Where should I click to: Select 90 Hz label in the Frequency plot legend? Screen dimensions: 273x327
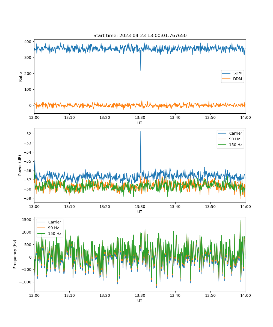[x=53, y=228]
